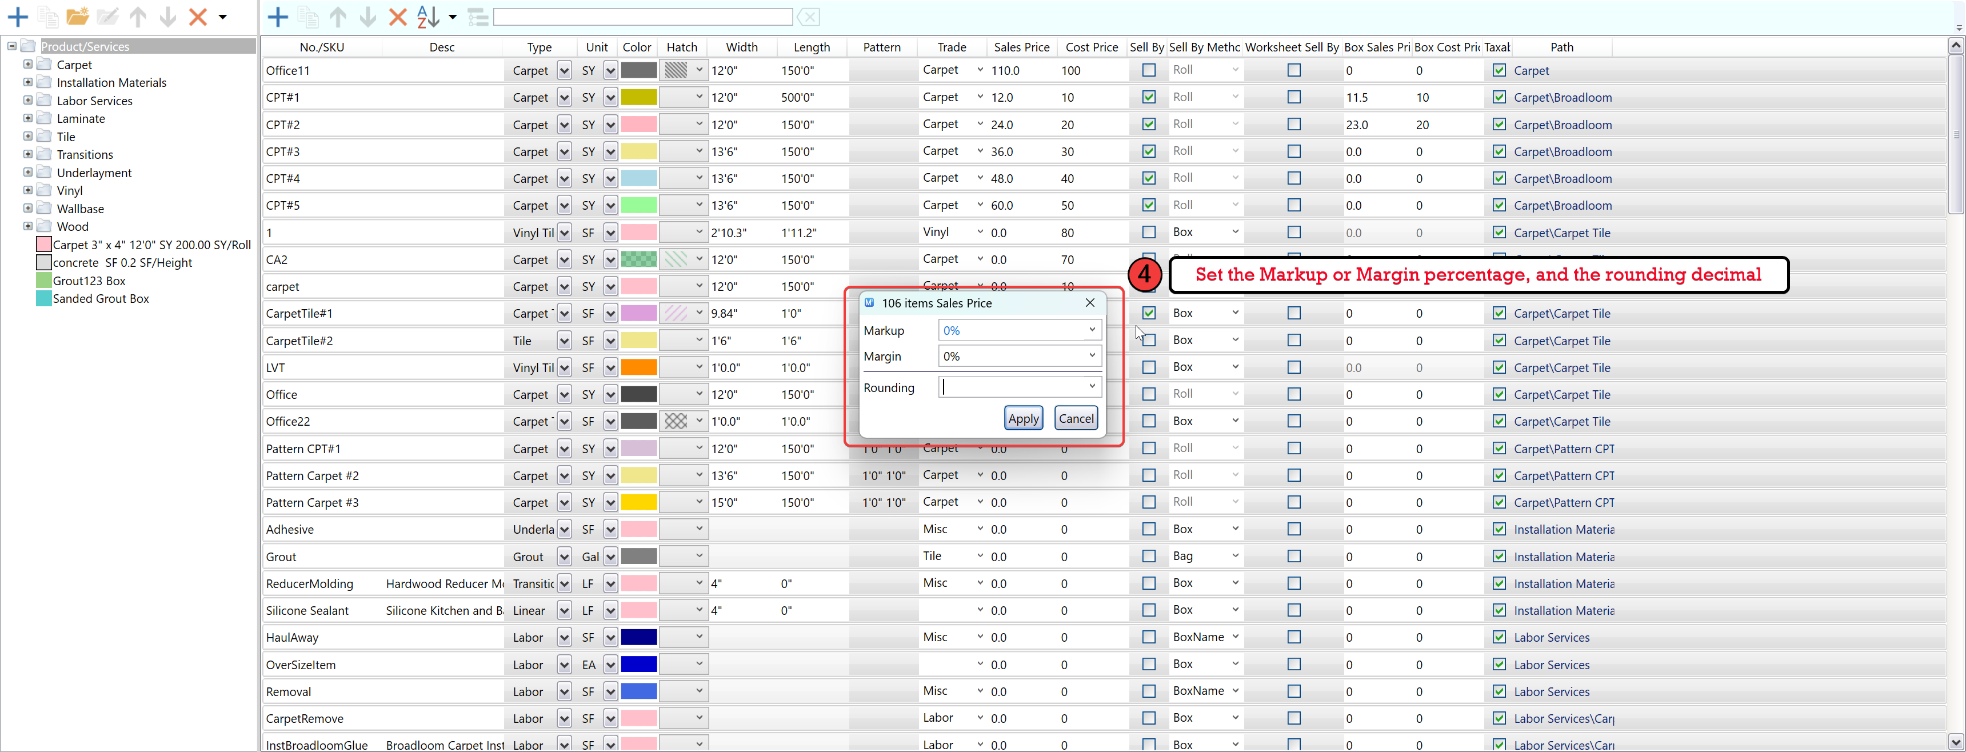The width and height of the screenshot is (1966, 752).
Task: Select the Labor Services tree folder
Action: click(x=95, y=101)
